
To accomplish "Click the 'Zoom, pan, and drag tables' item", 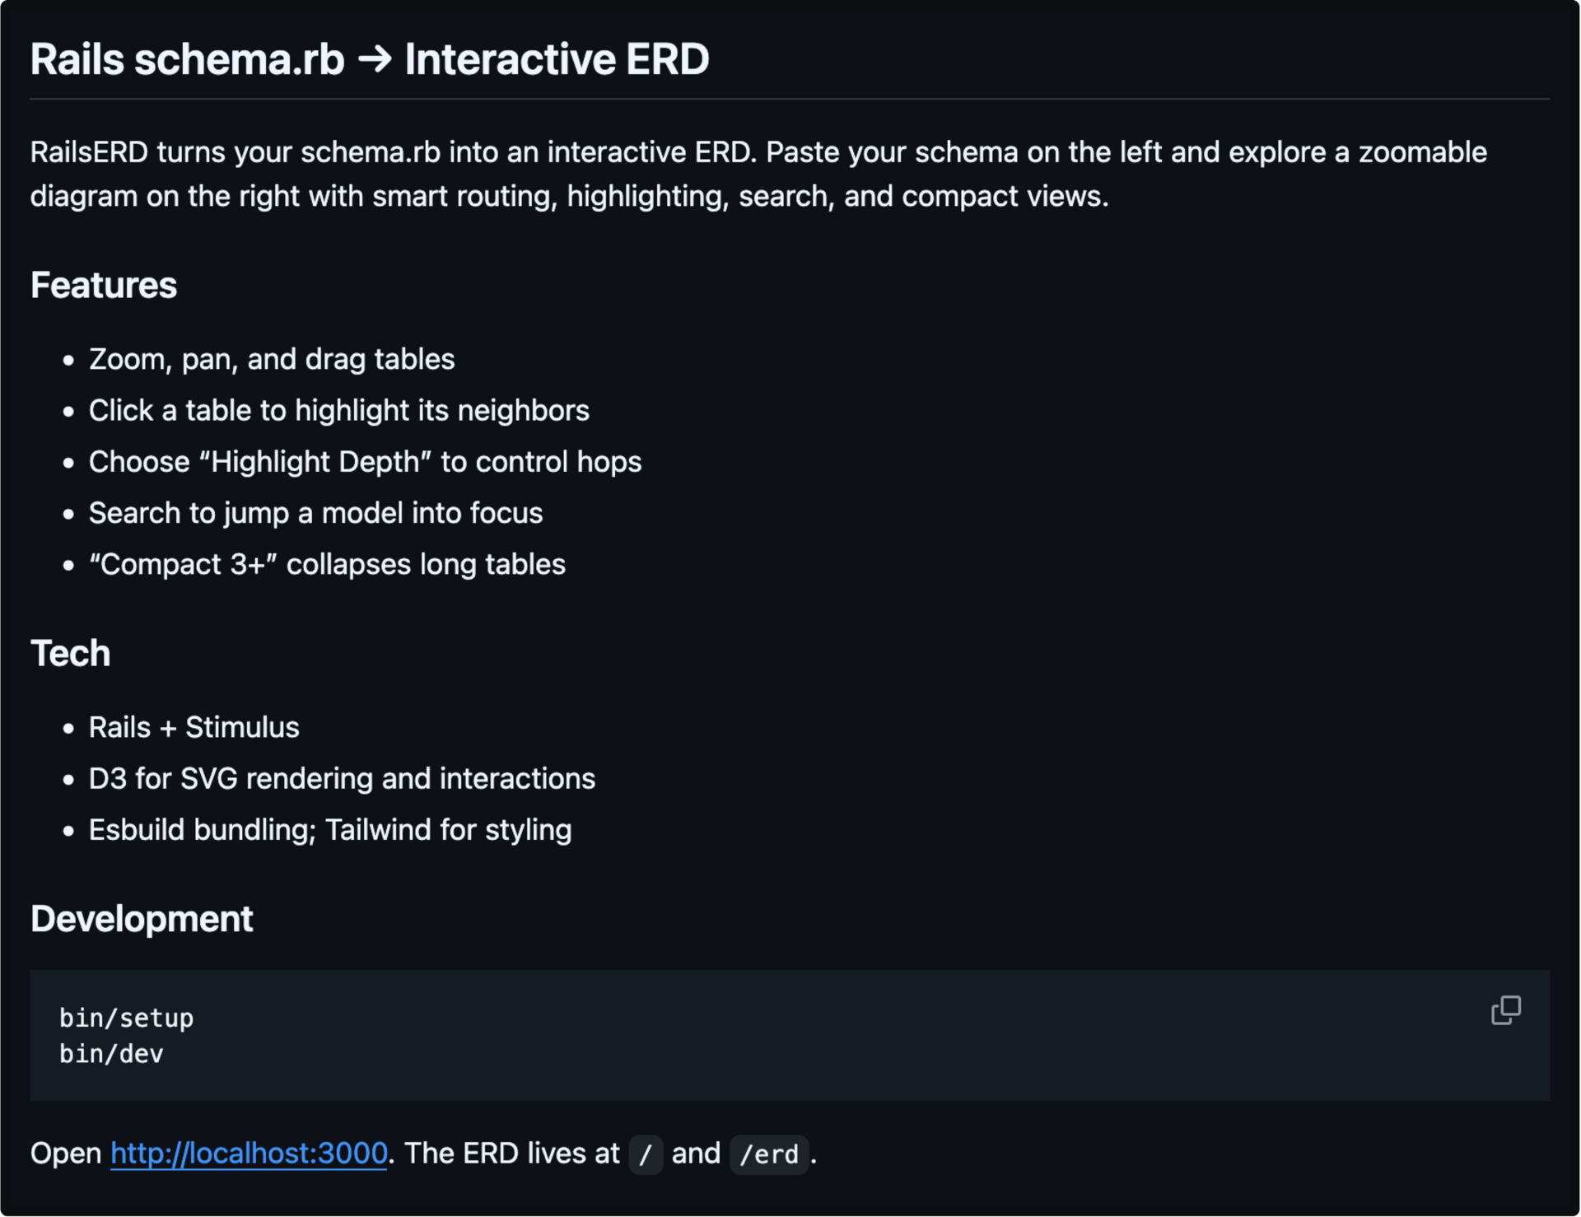I will 272,360.
